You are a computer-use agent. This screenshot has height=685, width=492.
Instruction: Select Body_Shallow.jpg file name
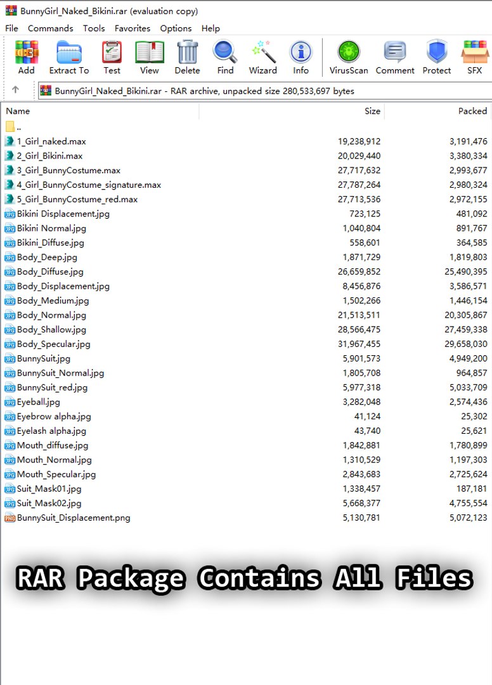pos(51,329)
